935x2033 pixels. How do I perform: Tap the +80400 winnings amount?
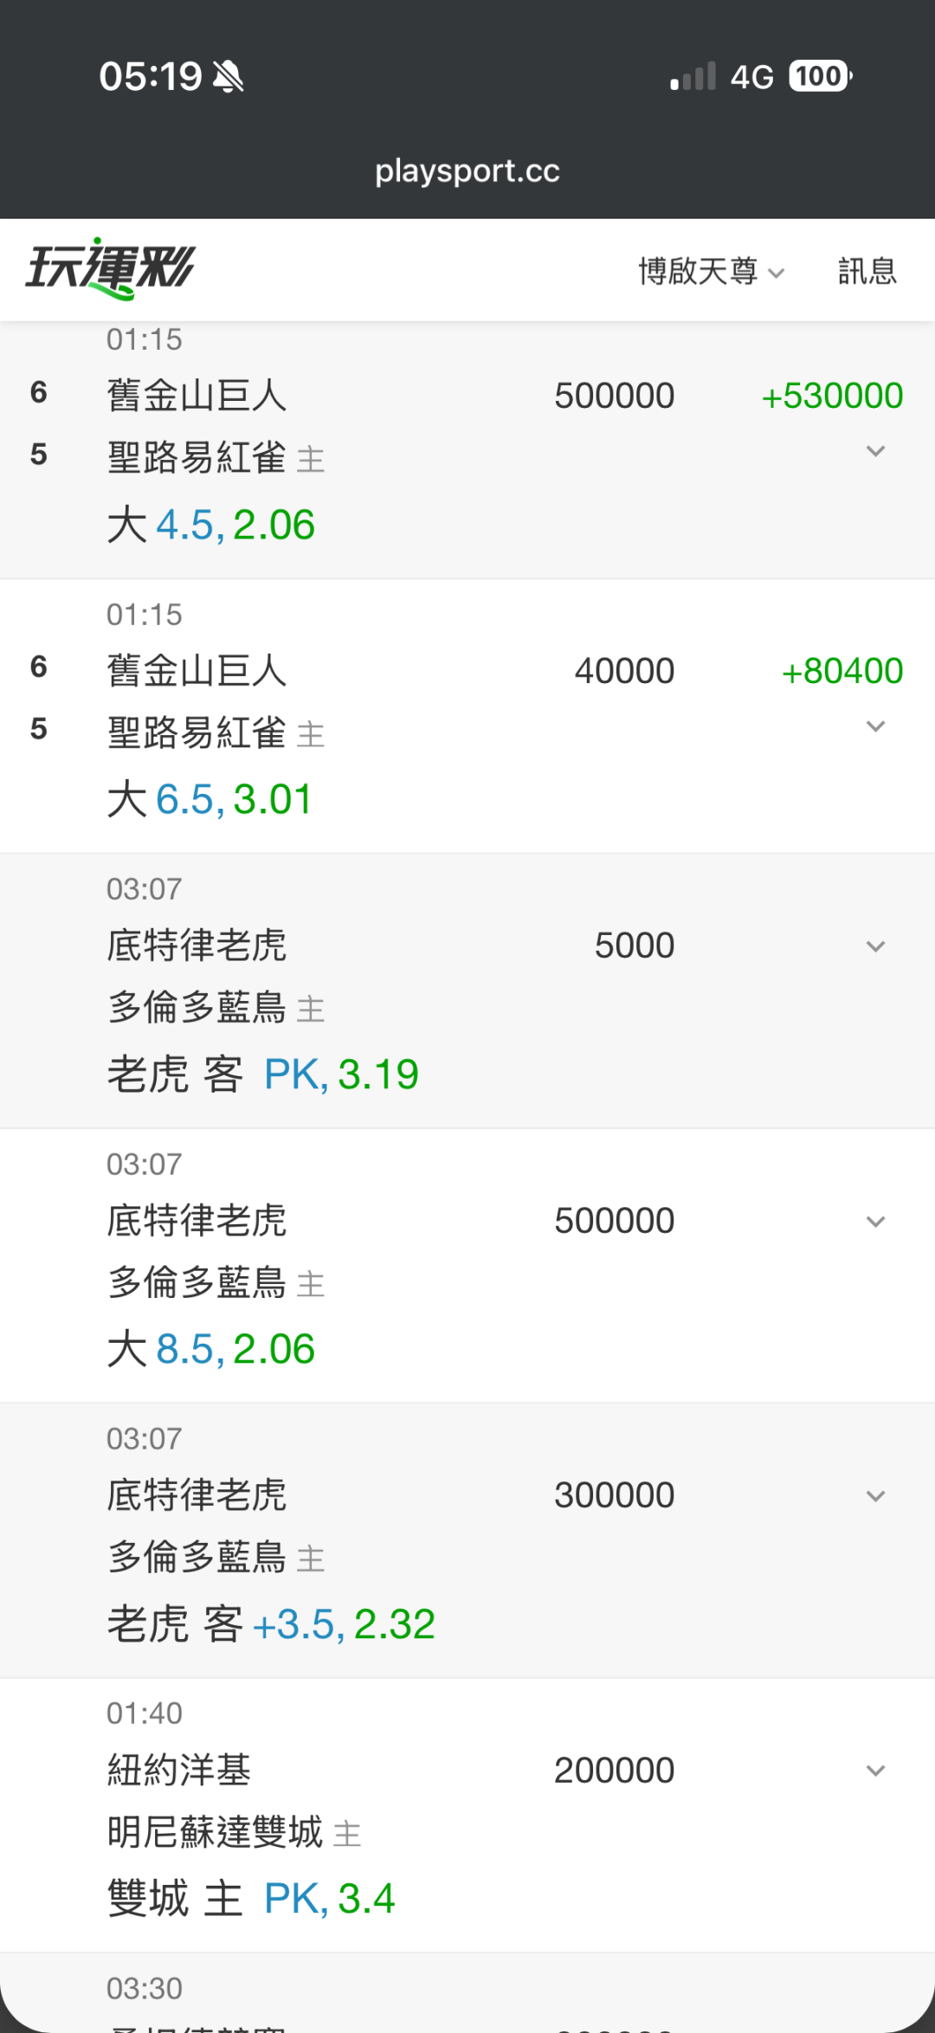[842, 671]
